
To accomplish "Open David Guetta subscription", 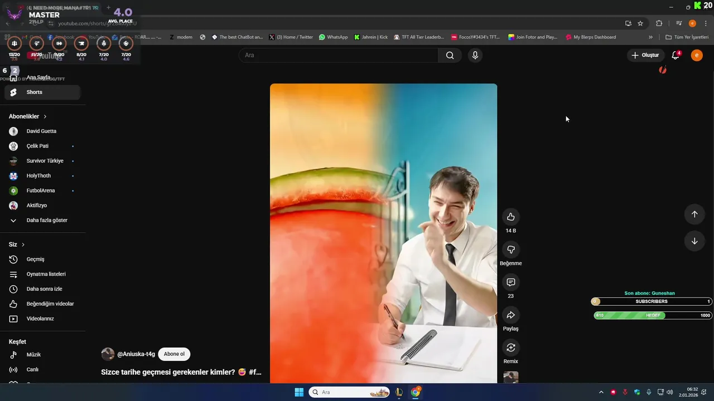I will 42,131.
